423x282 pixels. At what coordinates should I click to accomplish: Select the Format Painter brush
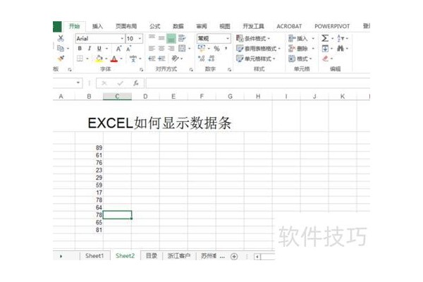point(61,59)
